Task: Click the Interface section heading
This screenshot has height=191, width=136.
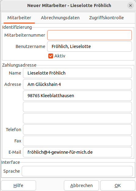Action: pos(11,162)
